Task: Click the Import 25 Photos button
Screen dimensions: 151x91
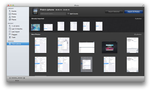Action: 134,12
